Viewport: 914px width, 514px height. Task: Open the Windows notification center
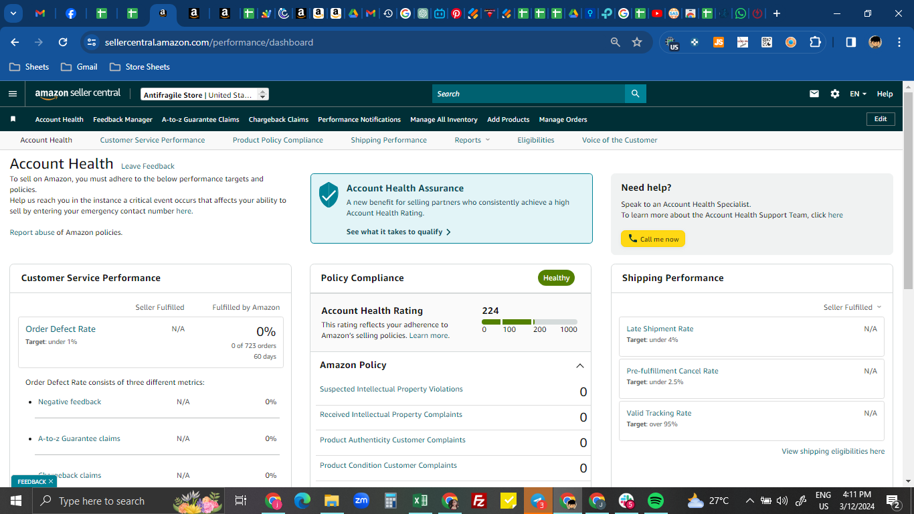click(x=893, y=501)
